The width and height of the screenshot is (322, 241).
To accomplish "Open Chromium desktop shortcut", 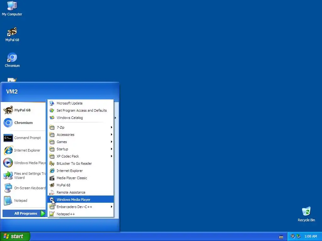I will pyautogui.click(x=12, y=60).
